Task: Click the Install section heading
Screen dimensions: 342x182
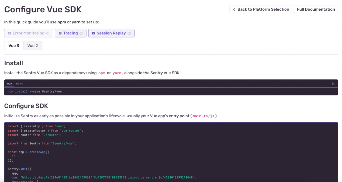Action: click(x=13, y=63)
